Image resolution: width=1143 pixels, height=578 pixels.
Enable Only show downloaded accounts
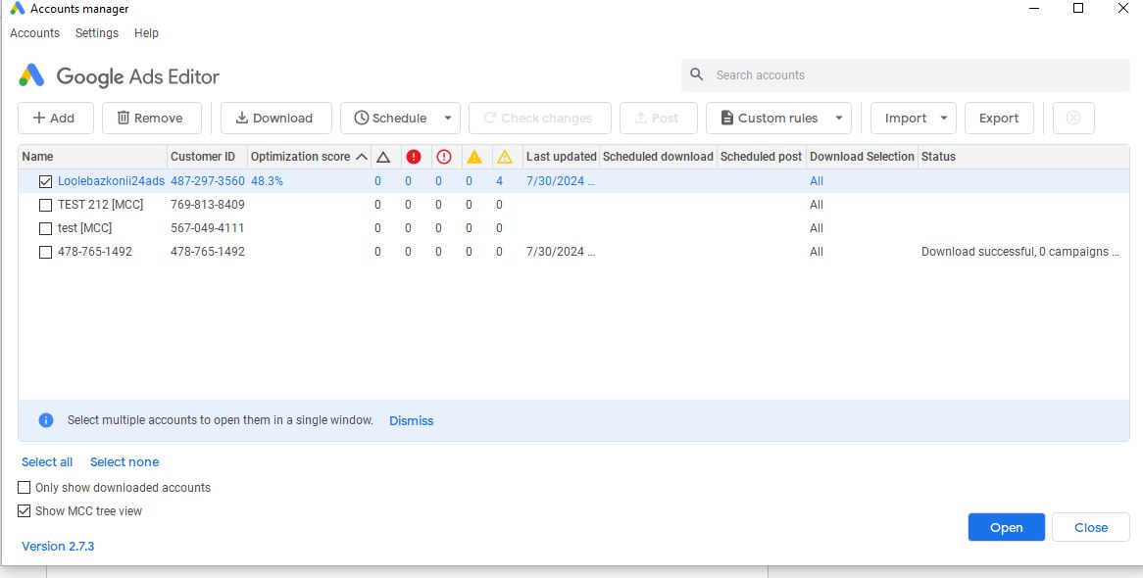point(25,488)
